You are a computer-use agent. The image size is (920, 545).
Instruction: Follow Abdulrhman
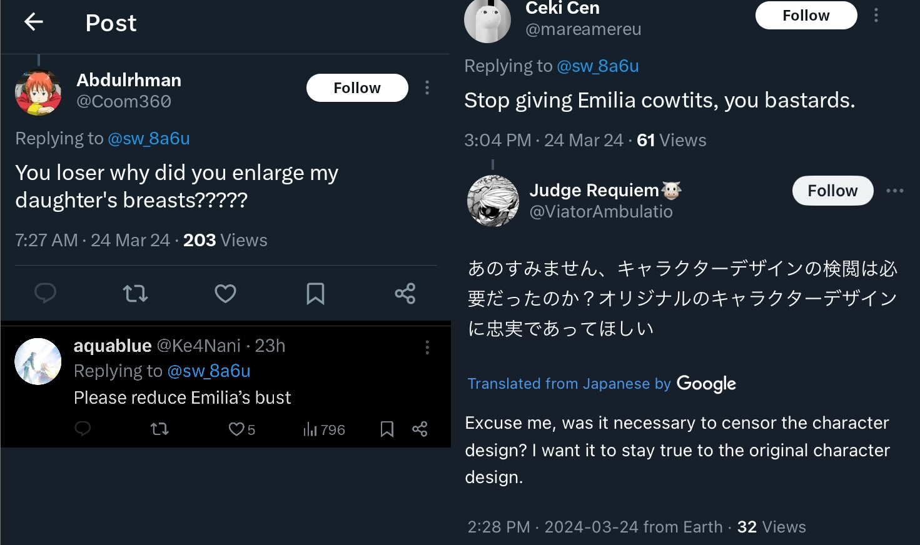click(x=357, y=87)
